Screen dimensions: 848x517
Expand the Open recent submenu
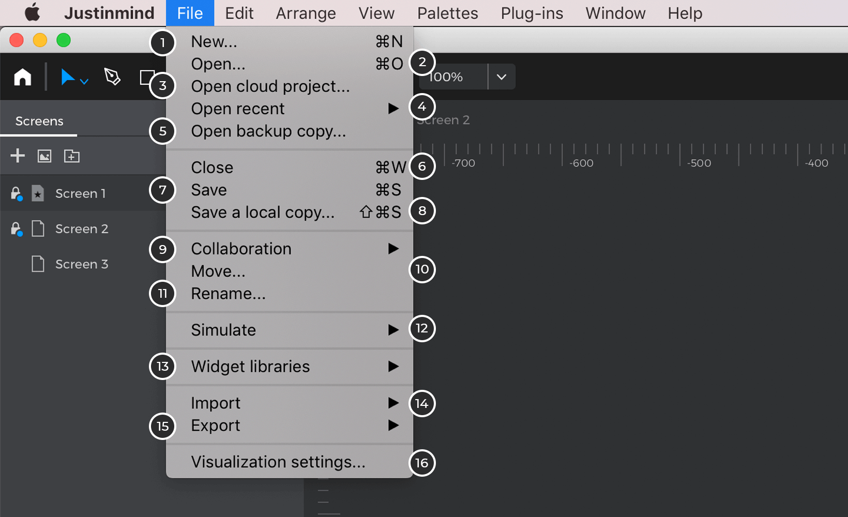pyautogui.click(x=290, y=109)
